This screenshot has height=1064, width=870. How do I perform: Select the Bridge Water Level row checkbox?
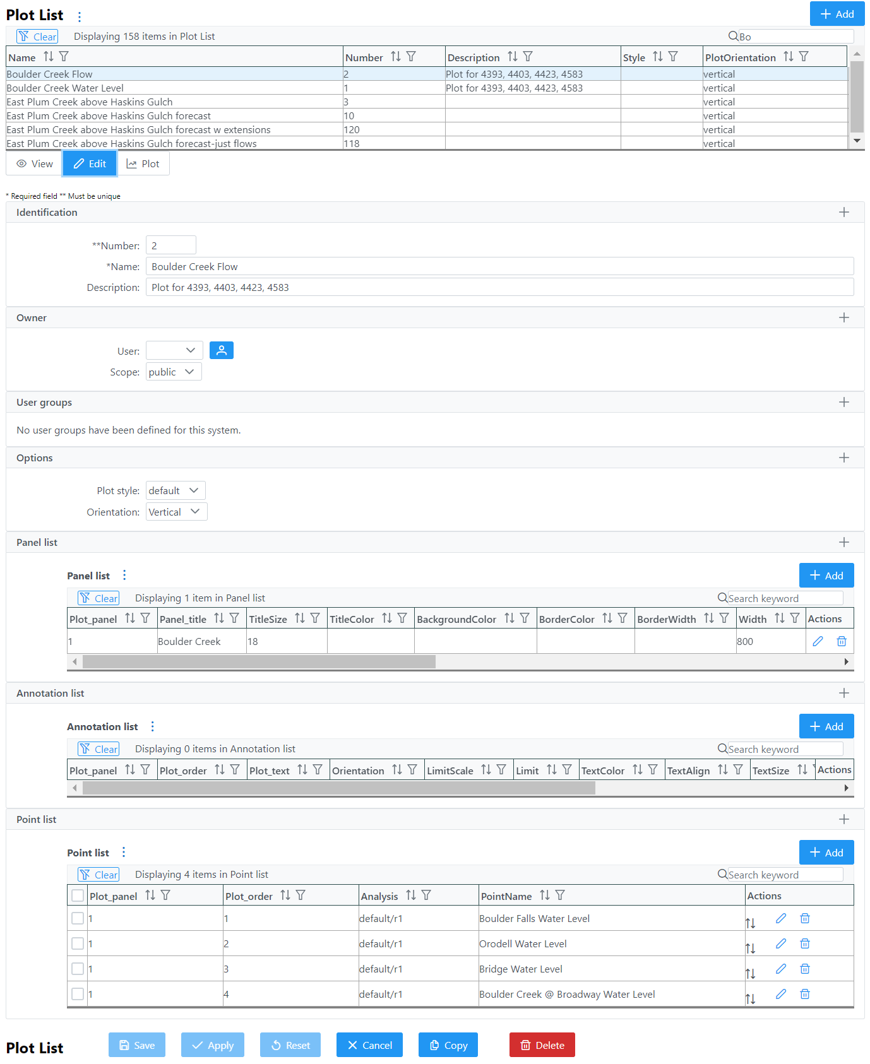78,969
